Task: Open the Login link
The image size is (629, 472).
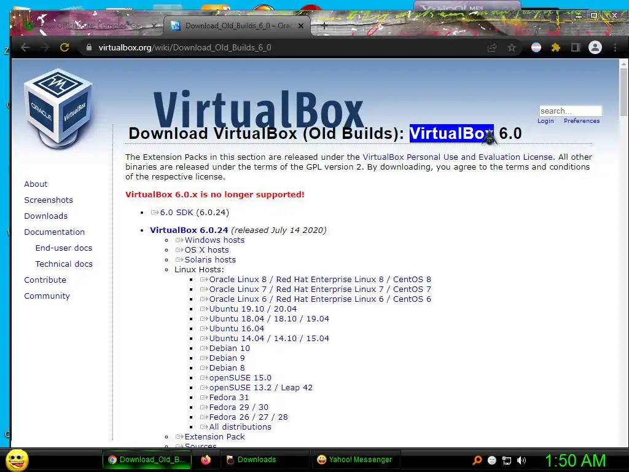Action: tap(545, 121)
